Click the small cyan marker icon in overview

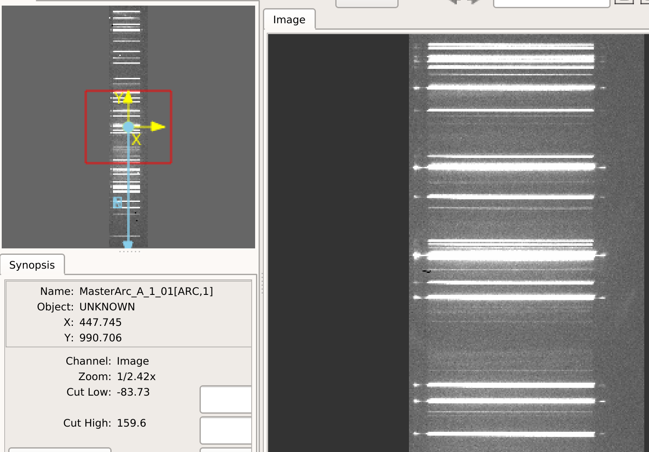pyautogui.click(x=117, y=202)
